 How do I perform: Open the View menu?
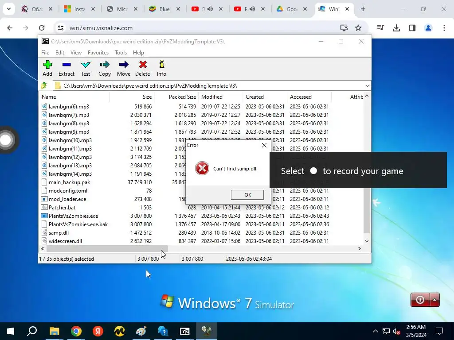(x=76, y=53)
